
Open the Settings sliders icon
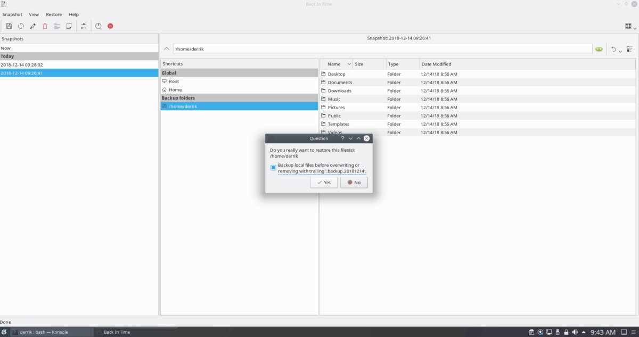[x=84, y=26]
